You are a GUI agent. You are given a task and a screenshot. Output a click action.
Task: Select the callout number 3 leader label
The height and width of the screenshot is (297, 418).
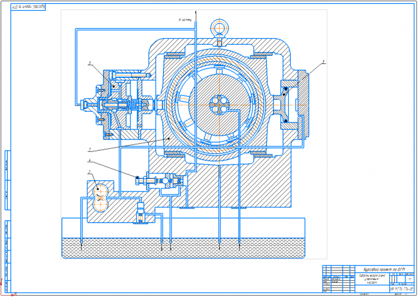tap(90, 63)
